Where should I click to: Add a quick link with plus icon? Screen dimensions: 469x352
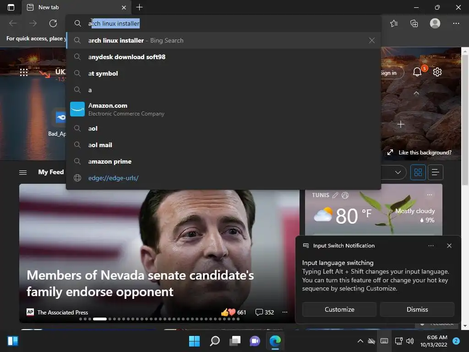click(x=400, y=124)
